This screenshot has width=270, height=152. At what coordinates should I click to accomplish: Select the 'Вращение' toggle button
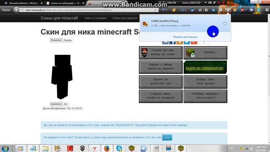click(x=56, y=40)
